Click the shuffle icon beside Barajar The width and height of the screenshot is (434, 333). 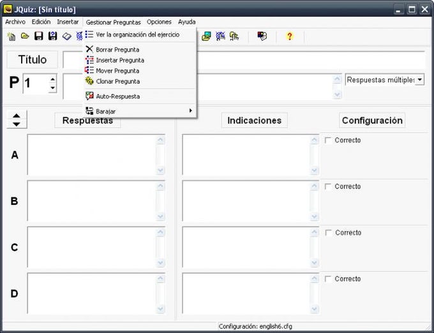click(89, 111)
